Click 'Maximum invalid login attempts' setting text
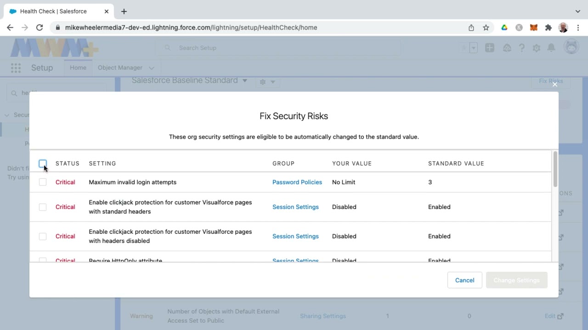 coord(133,182)
